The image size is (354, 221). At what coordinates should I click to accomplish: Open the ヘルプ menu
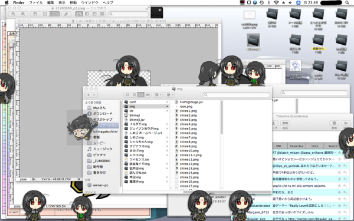(x=108, y=2)
